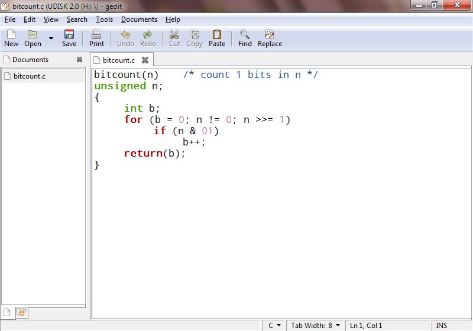Screen dimensions: 473x331
Task: Click the 'for' loop keyword
Action: click(133, 119)
